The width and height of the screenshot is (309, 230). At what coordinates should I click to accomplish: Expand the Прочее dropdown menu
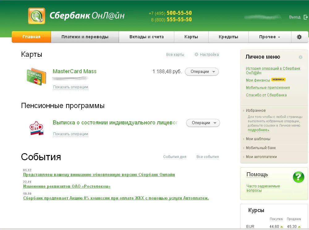pos(269,37)
